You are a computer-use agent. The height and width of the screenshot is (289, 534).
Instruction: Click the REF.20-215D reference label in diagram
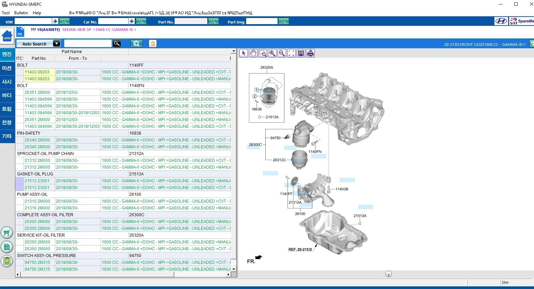[300, 250]
